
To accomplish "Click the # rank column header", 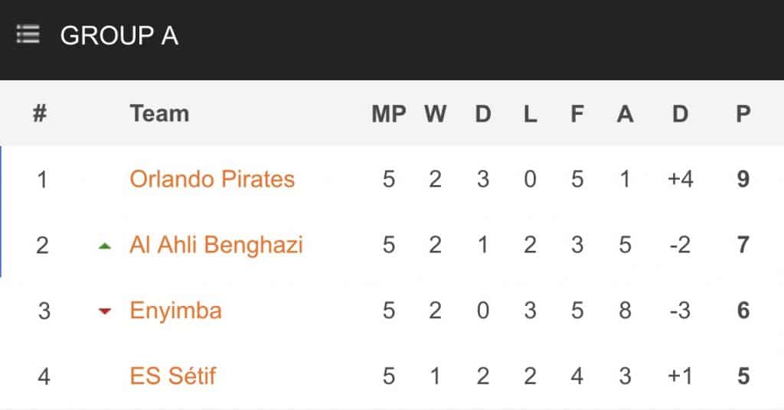I will point(40,113).
